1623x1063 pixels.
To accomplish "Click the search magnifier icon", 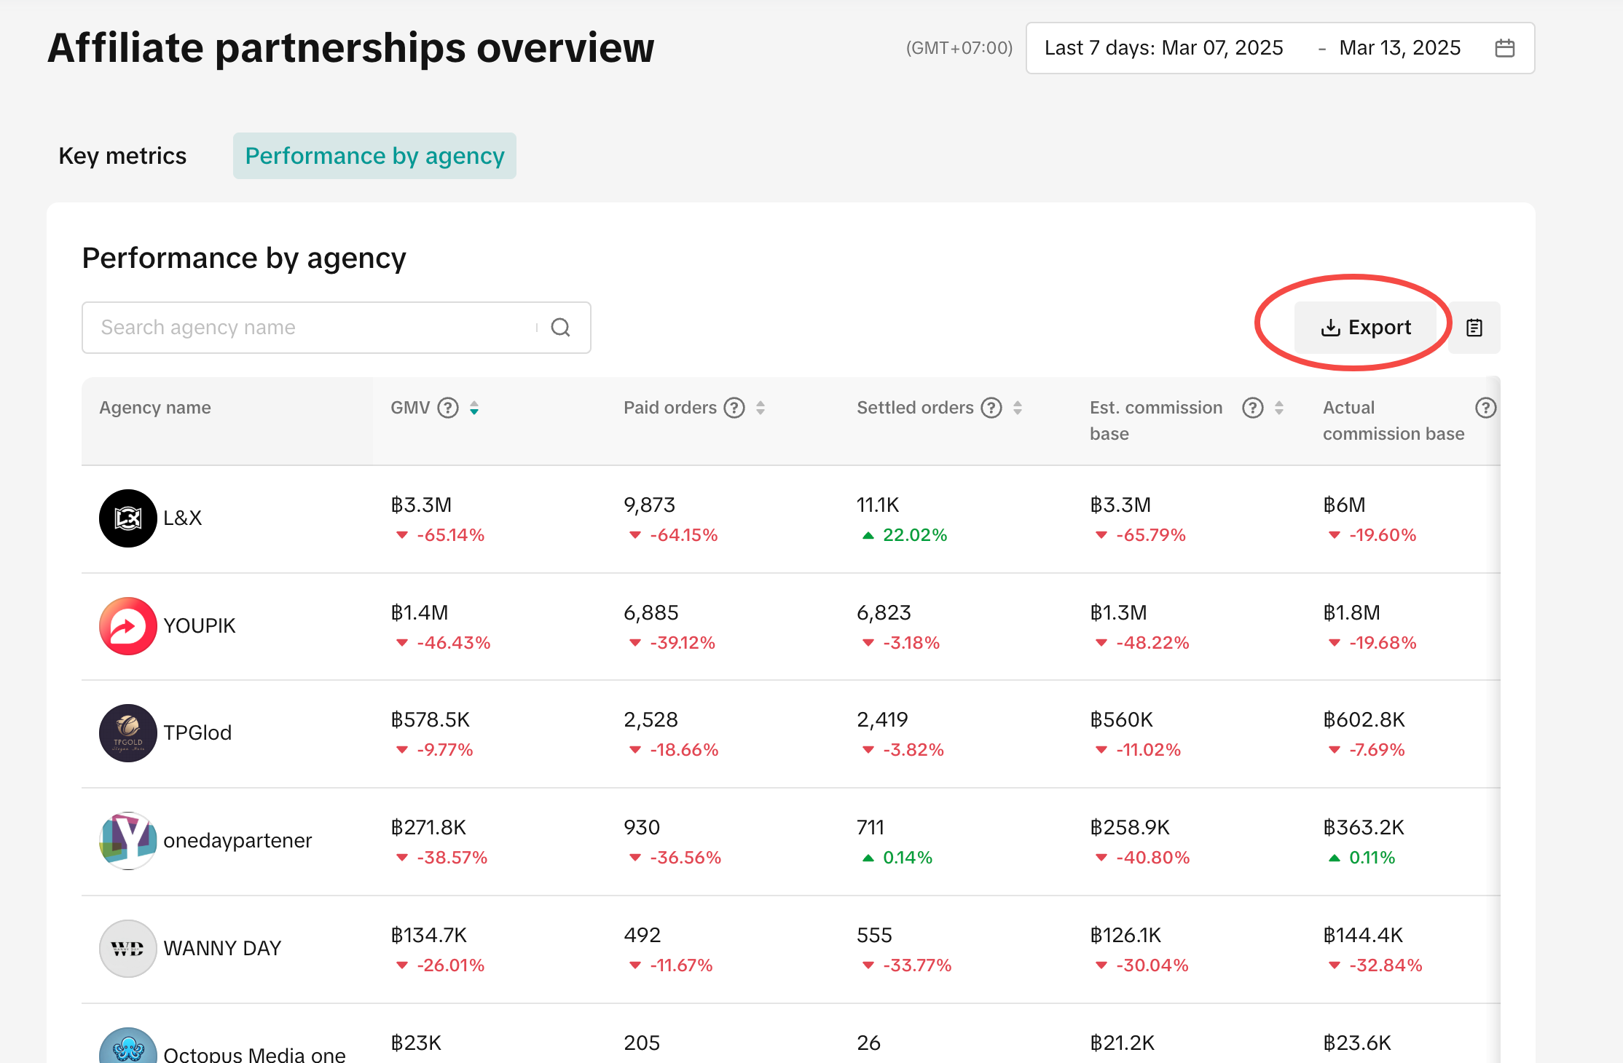I will pos(560,328).
